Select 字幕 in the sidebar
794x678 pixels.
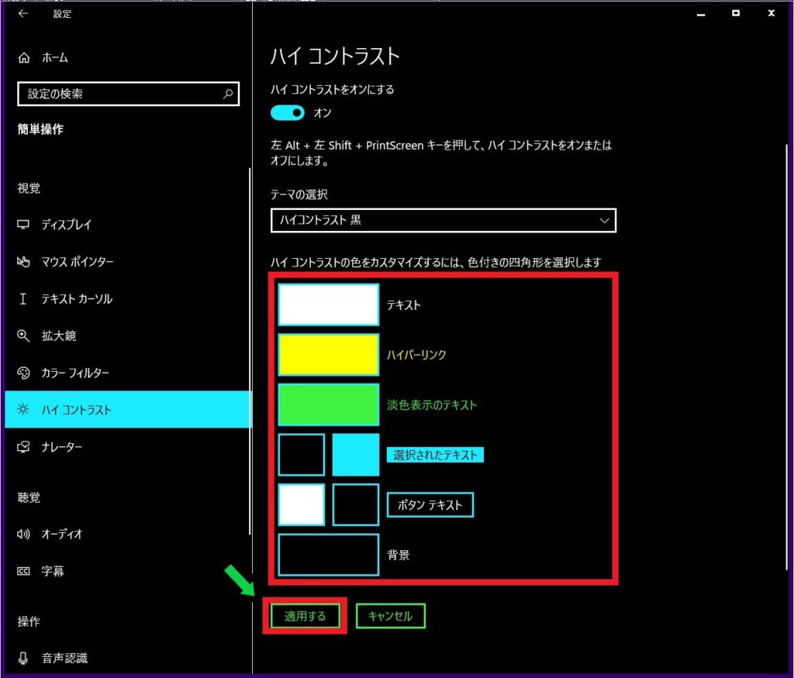pyautogui.click(x=128, y=571)
